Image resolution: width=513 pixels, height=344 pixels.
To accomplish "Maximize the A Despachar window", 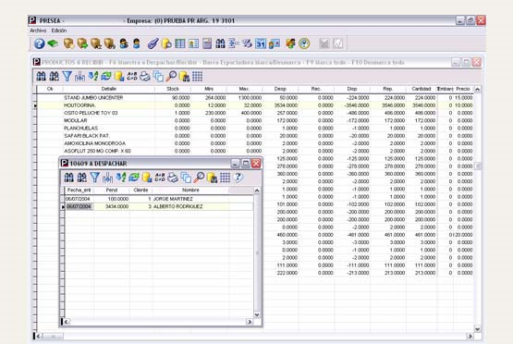I will (246, 163).
